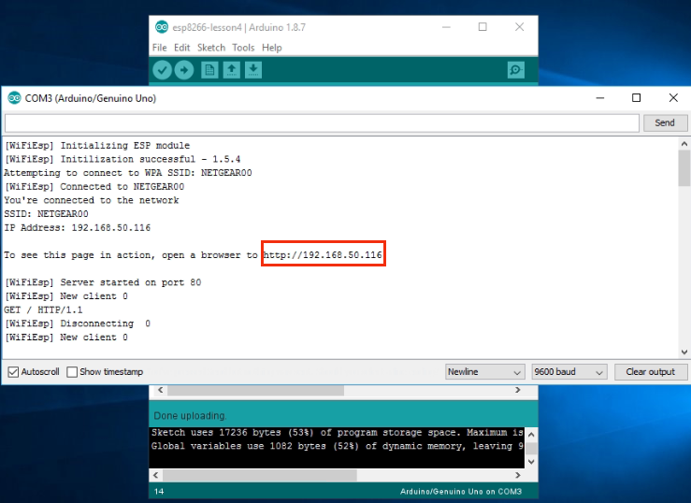The width and height of the screenshot is (691, 503).
Task: Click the serial output scroll-down arrow
Action: [684, 352]
